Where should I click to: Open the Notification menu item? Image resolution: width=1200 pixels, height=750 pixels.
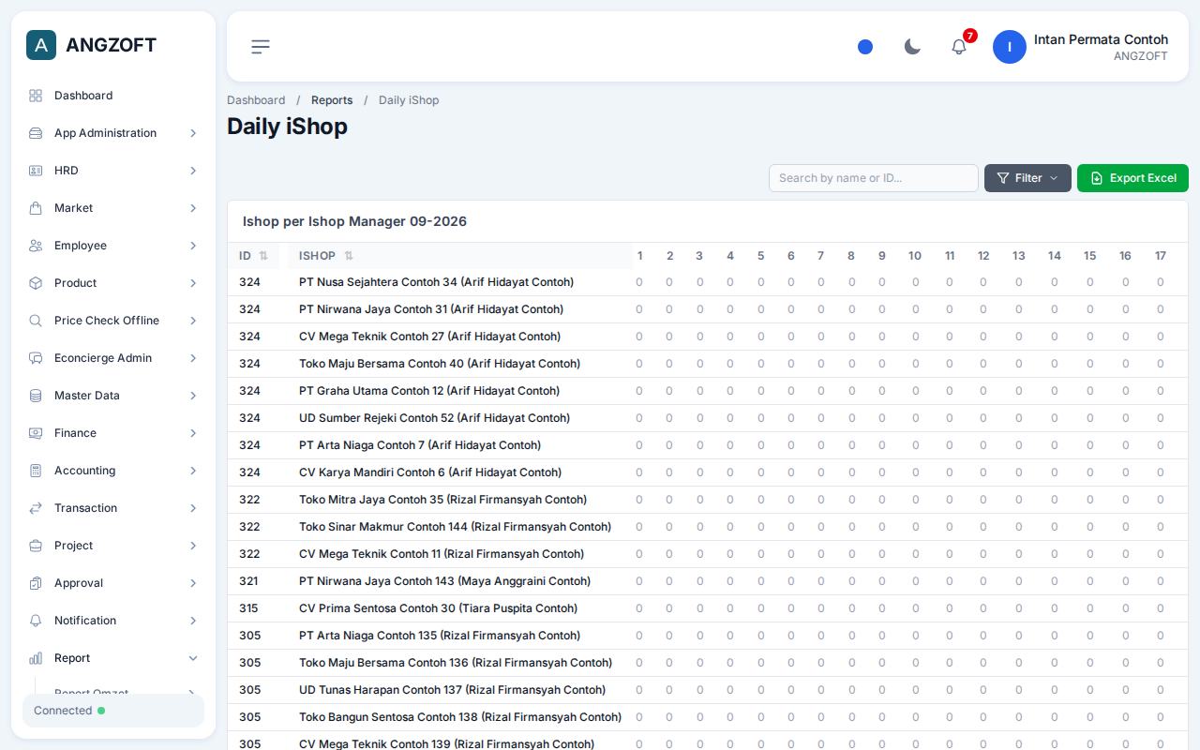(113, 621)
